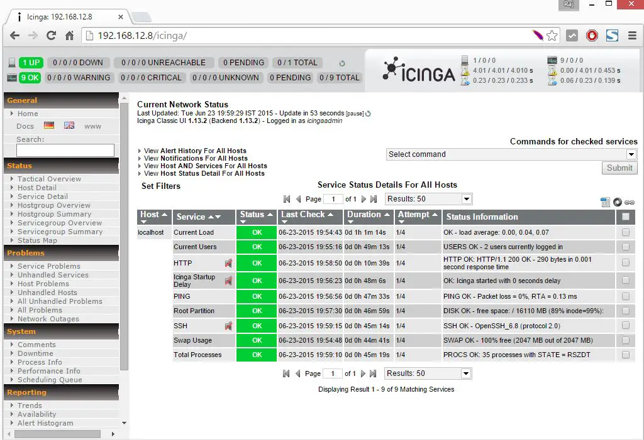The height and width of the screenshot is (440, 644).
Task: Open German docs via the flag icon
Action: pyautogui.click(x=49, y=126)
